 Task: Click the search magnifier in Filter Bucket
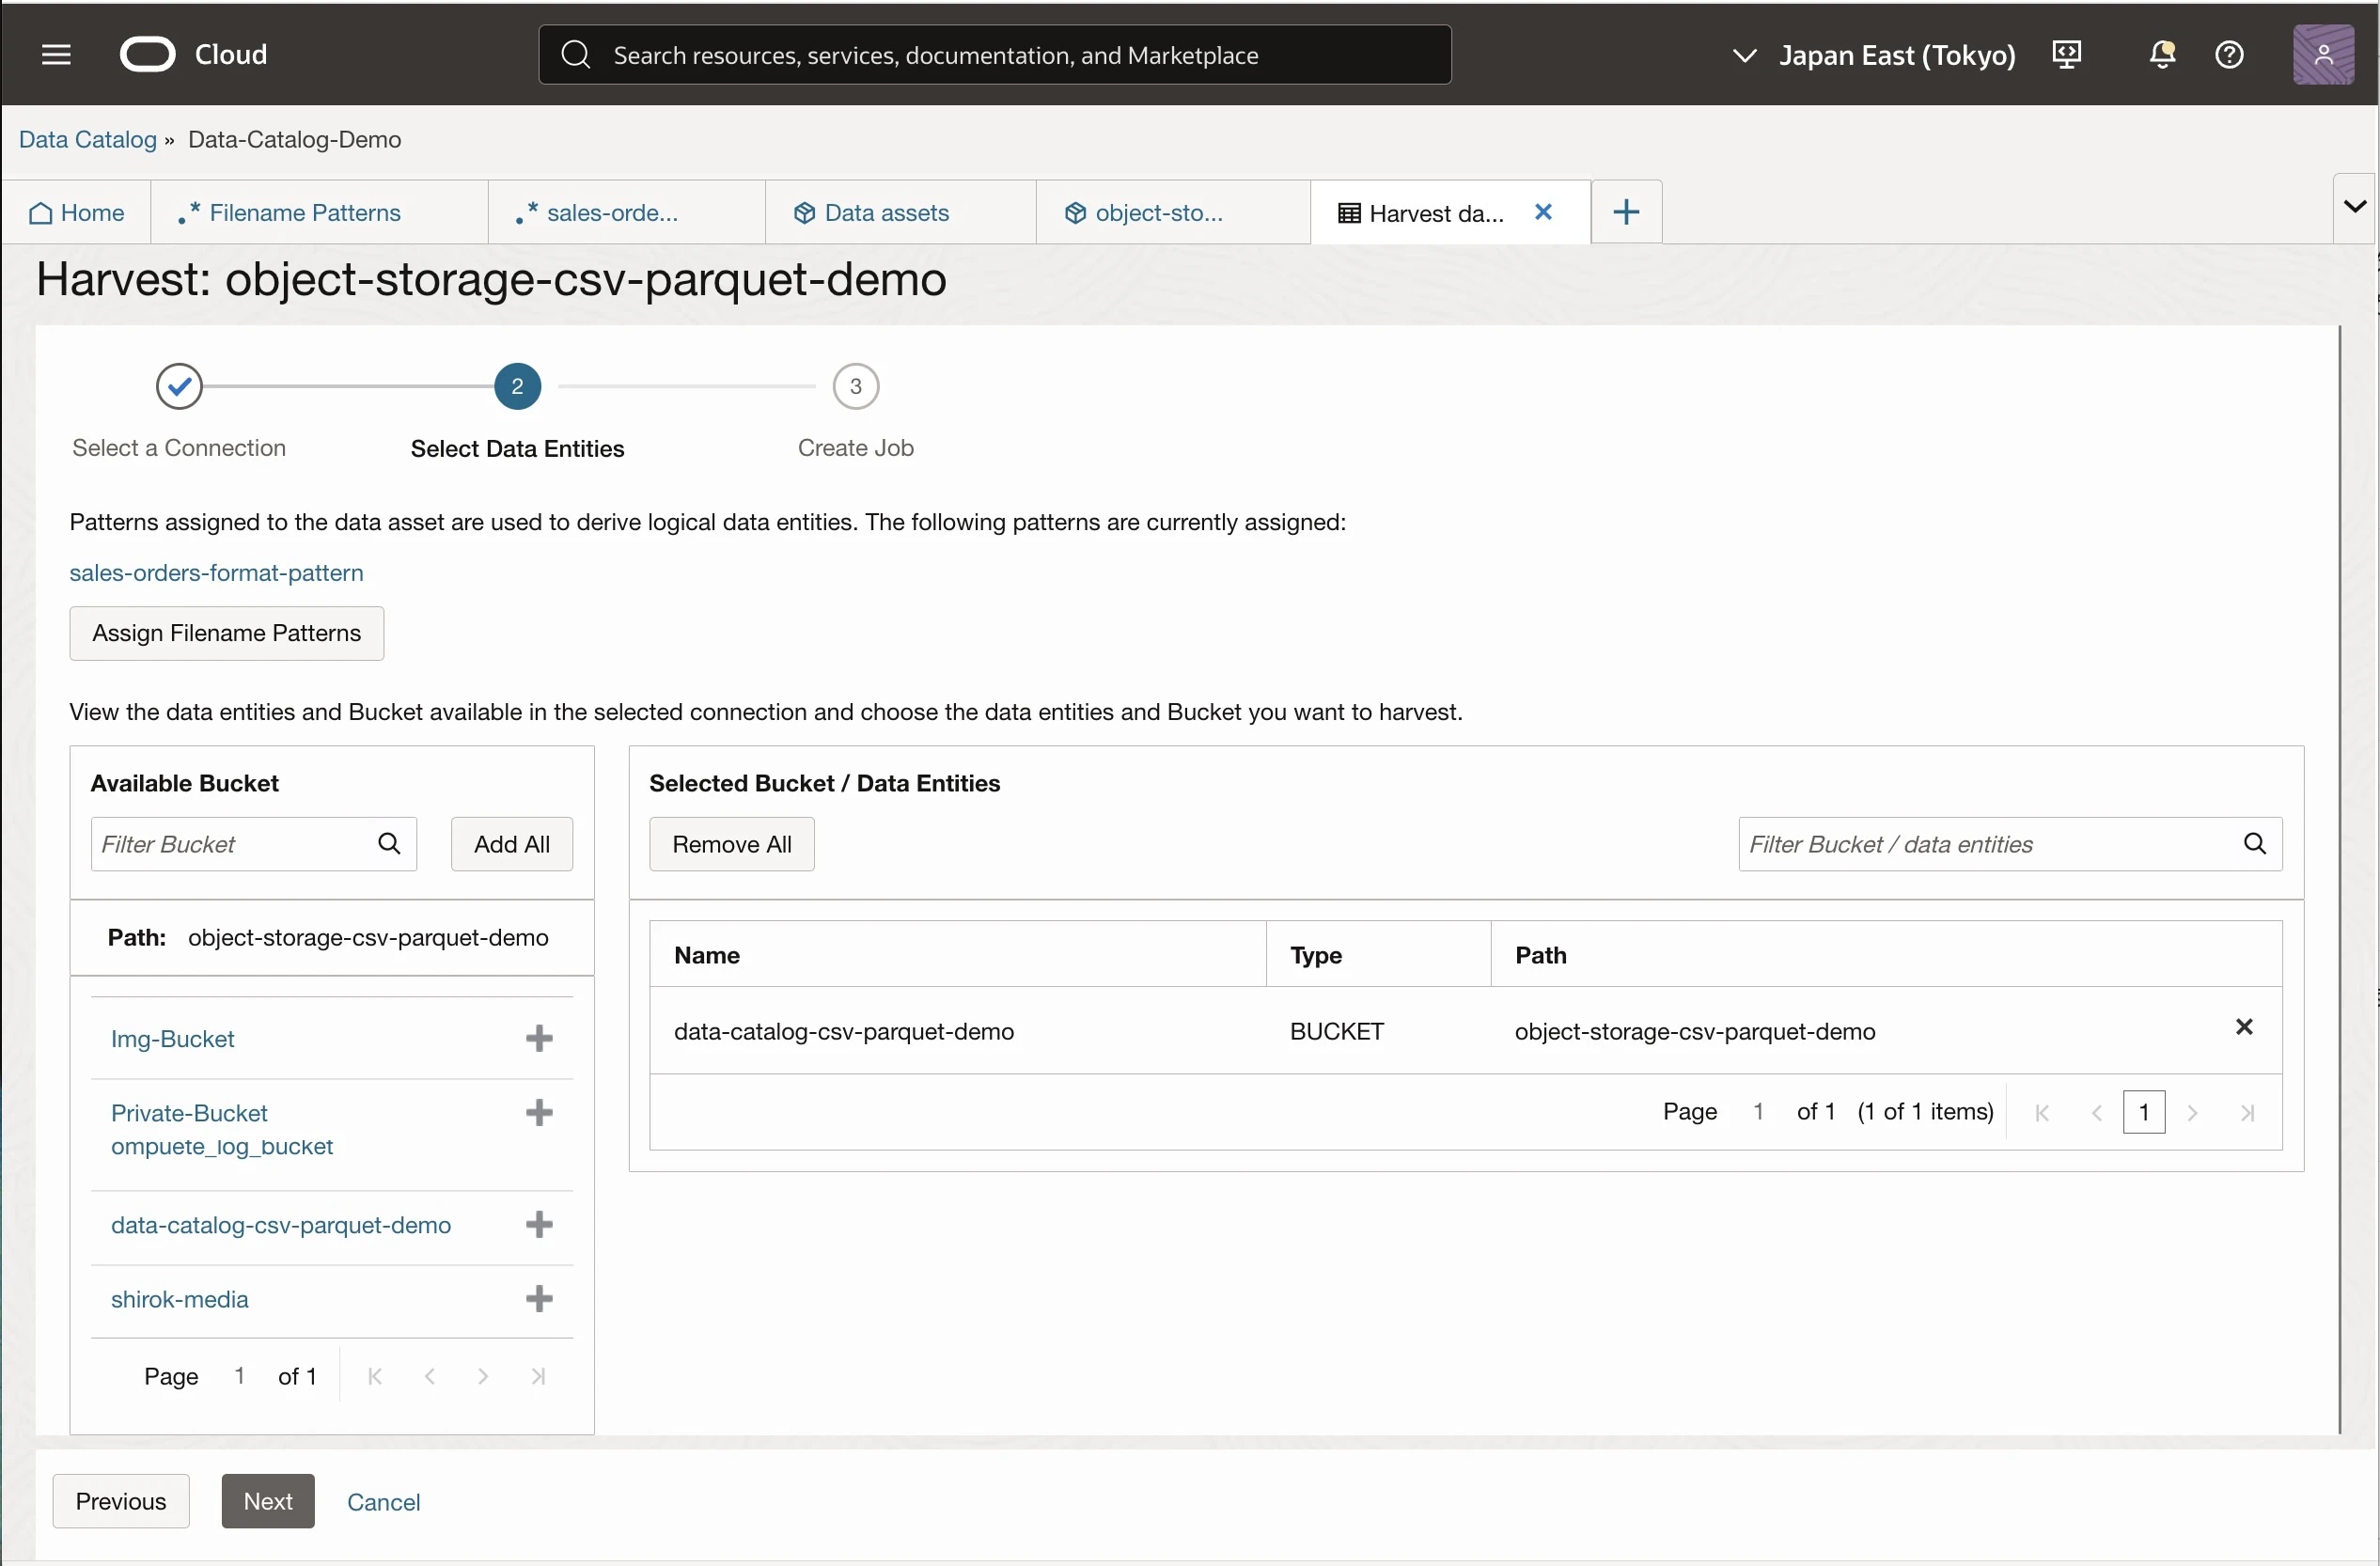(389, 844)
